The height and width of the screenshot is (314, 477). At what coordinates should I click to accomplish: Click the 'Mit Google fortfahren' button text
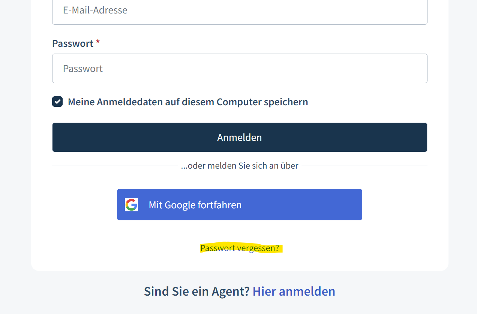point(195,205)
